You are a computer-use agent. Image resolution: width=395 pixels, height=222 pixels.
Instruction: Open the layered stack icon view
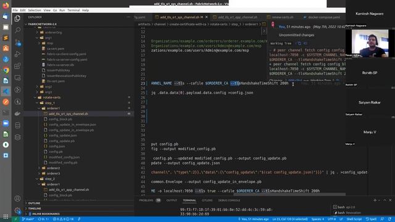tap(17, 137)
